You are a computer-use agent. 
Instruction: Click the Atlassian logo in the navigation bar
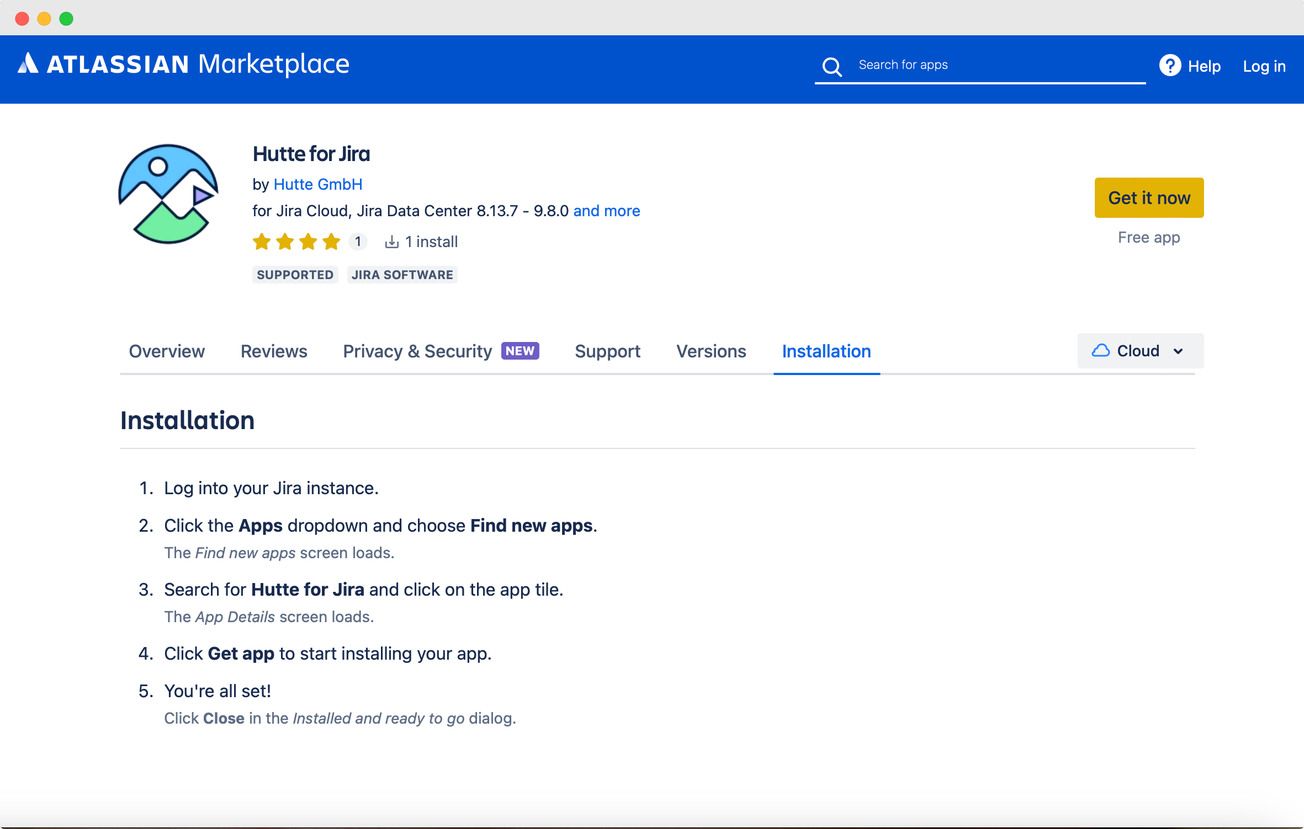(x=27, y=63)
